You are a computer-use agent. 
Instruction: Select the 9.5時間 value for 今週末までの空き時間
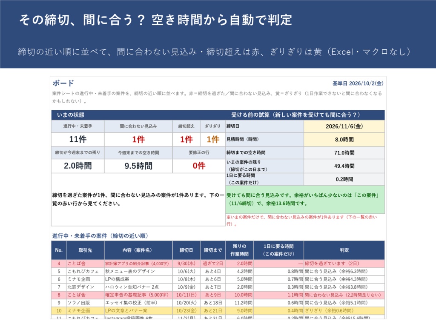(x=138, y=166)
